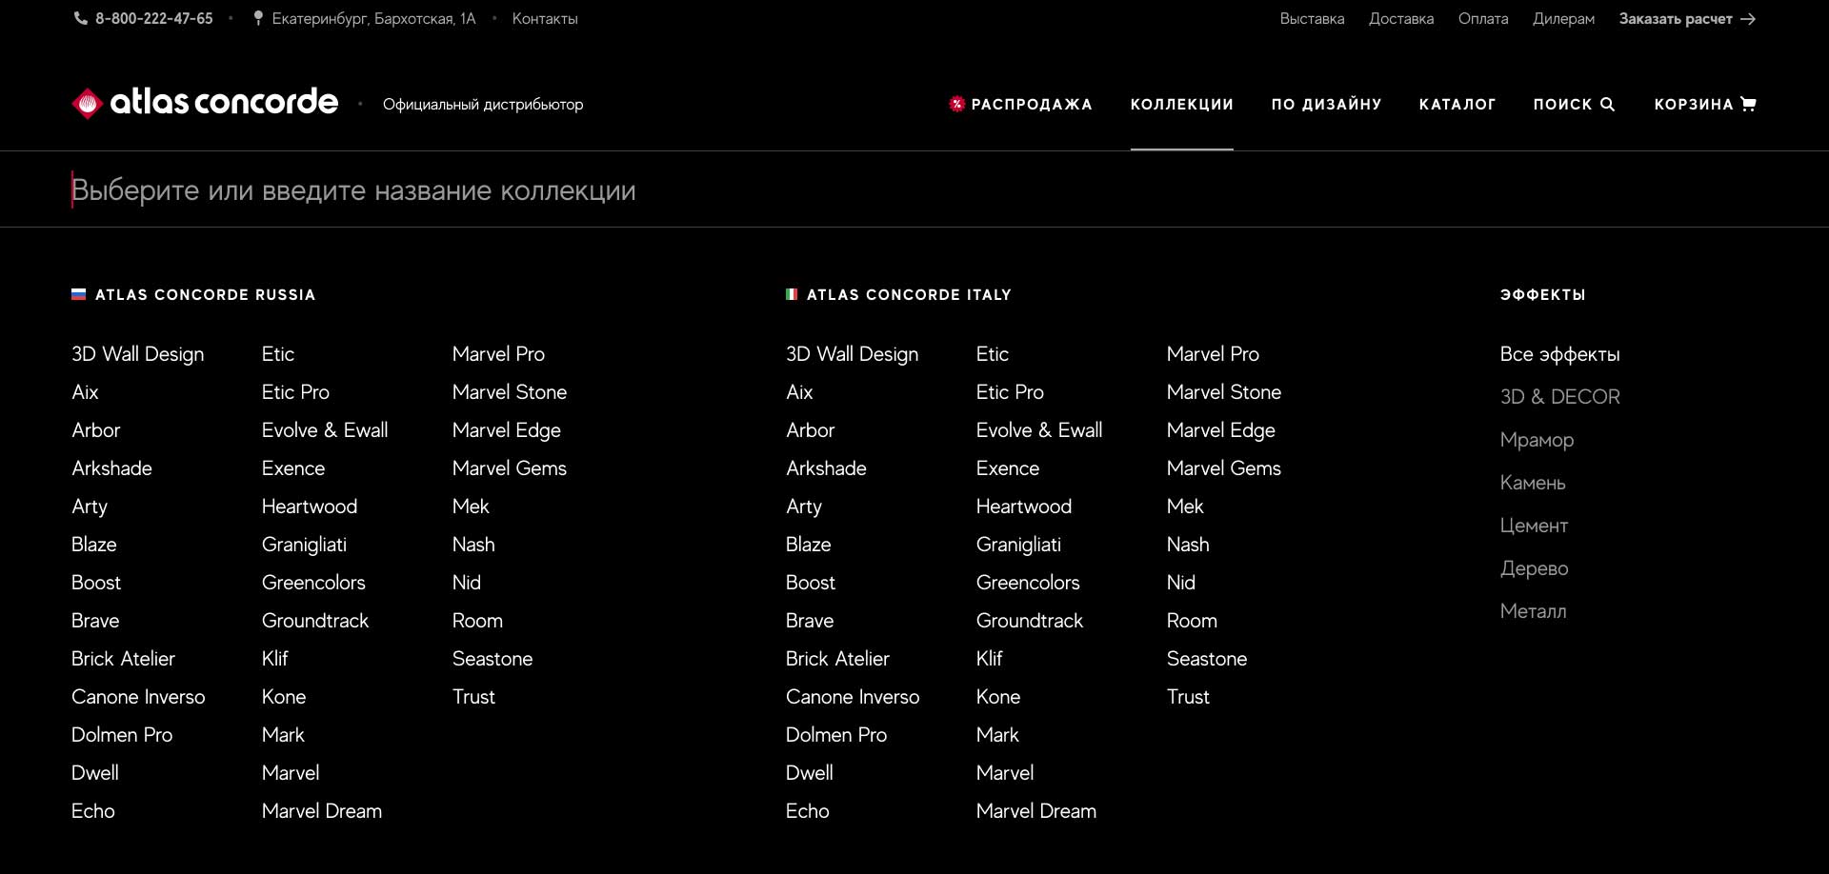The height and width of the screenshot is (874, 1829).
Task: Open Trust in Atlas Concorde Russia
Action: [x=473, y=697]
